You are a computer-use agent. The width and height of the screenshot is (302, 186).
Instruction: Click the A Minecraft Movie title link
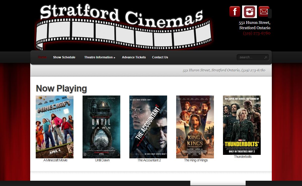(55, 160)
